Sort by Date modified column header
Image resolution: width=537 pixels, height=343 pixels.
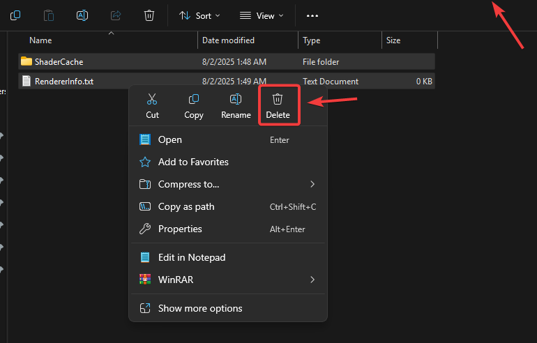[x=228, y=40]
